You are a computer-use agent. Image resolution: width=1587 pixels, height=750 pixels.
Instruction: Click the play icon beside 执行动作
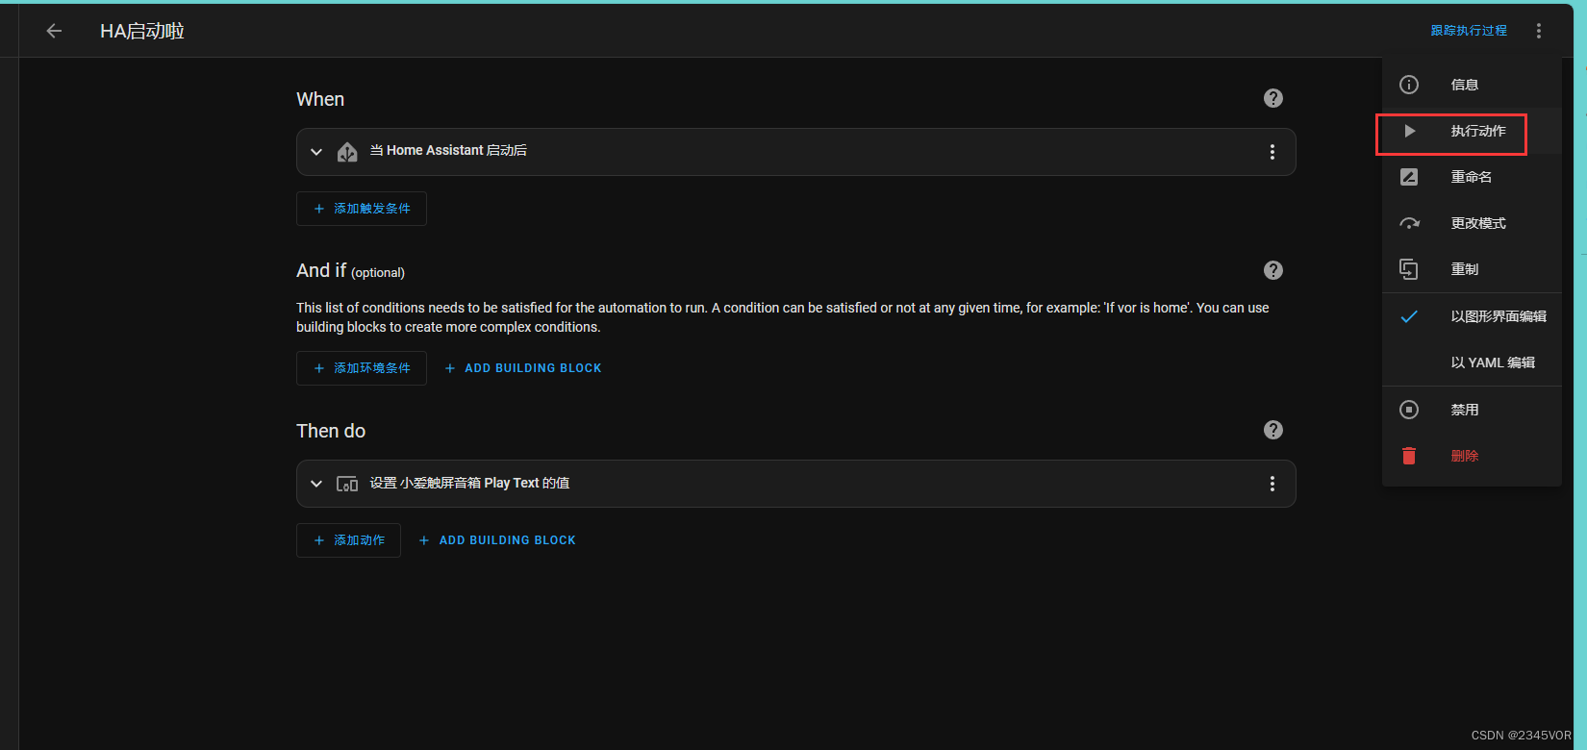[x=1409, y=131]
